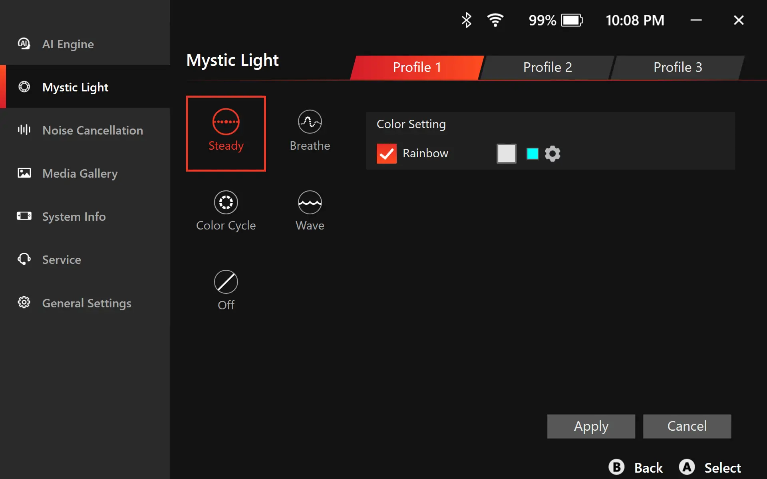
Task: Open General Settings in sidebar
Action: coord(86,303)
